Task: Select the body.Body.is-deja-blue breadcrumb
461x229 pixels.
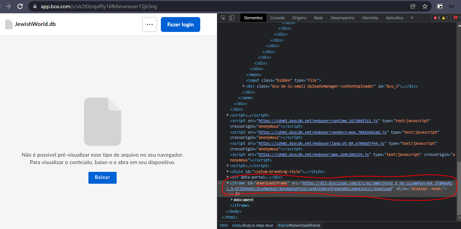Action: pyautogui.click(x=253, y=225)
